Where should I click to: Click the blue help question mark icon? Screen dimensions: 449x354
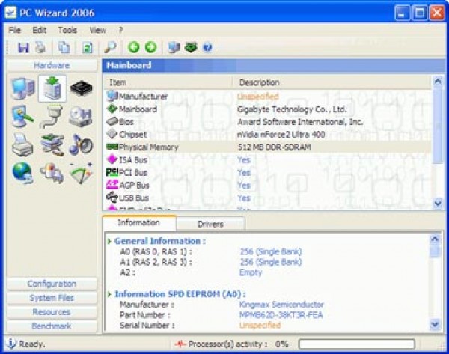coord(207,48)
